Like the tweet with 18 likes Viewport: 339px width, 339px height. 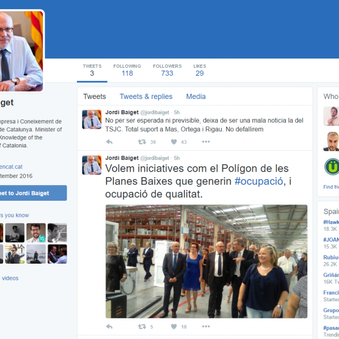click(174, 327)
